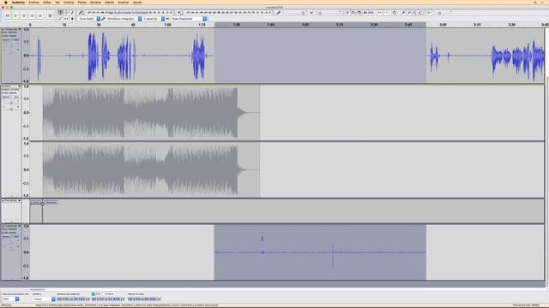Image resolution: width=549 pixels, height=308 pixels.
Task: Click the Trim audio icon
Action: (365, 13)
